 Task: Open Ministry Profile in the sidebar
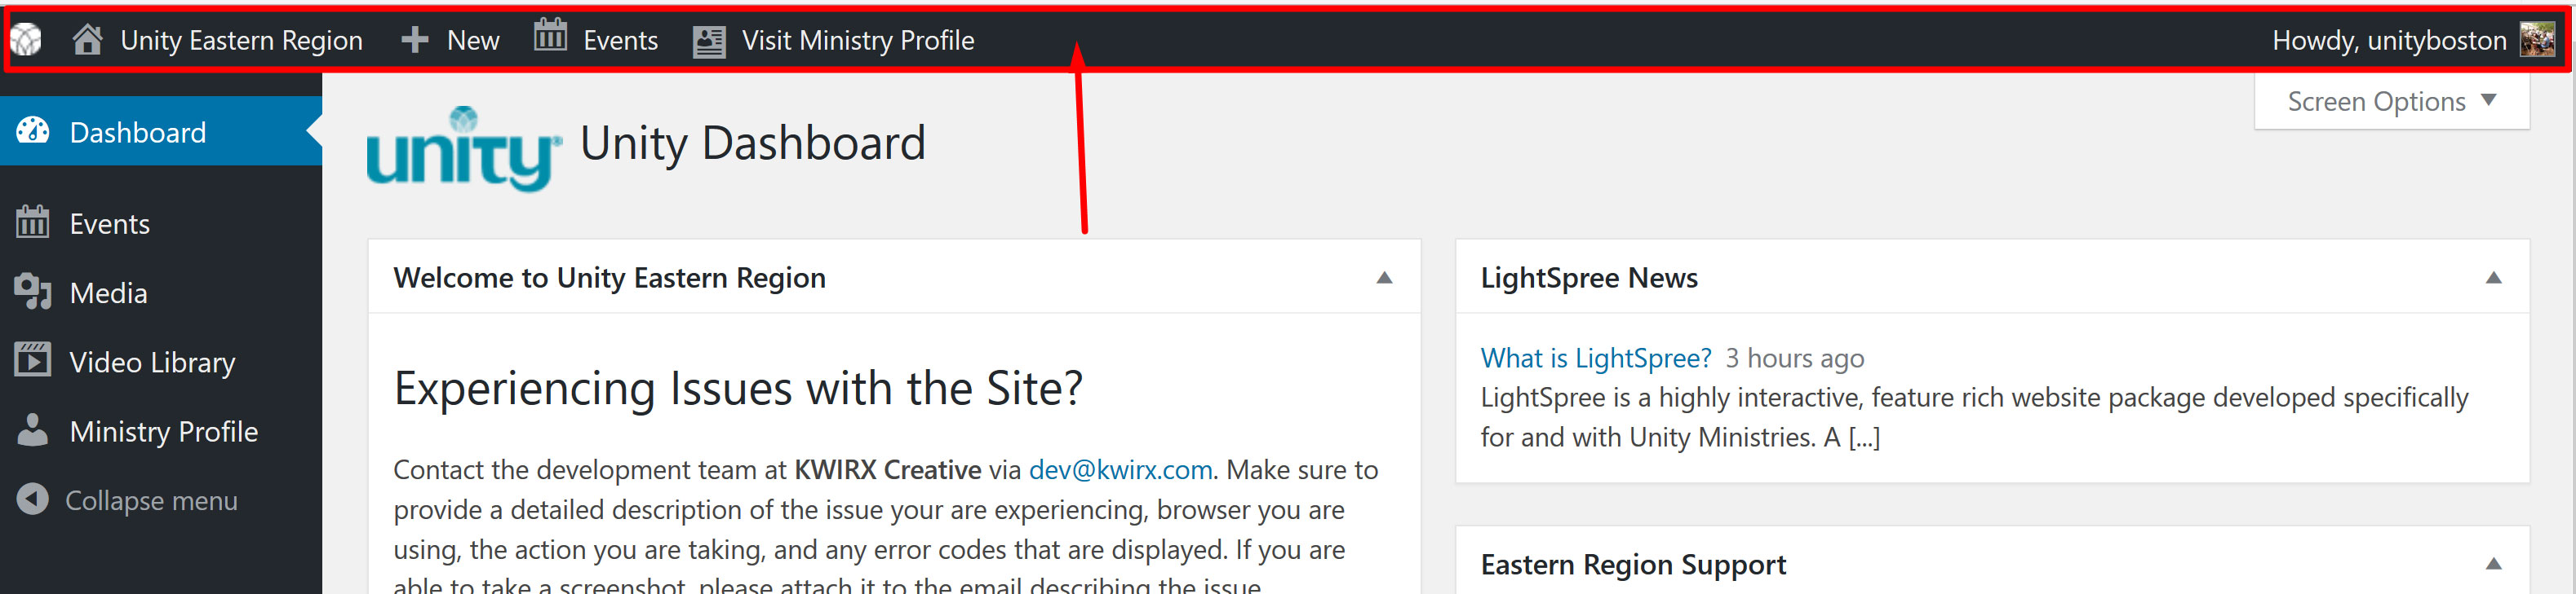pos(163,431)
